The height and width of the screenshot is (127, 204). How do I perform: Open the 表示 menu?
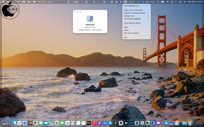point(29,2)
